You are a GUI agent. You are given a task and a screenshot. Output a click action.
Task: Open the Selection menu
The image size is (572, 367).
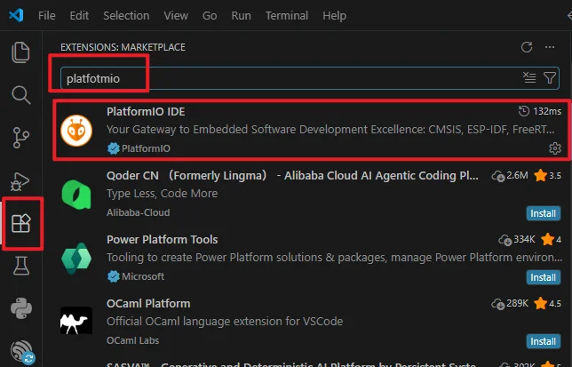click(x=126, y=16)
